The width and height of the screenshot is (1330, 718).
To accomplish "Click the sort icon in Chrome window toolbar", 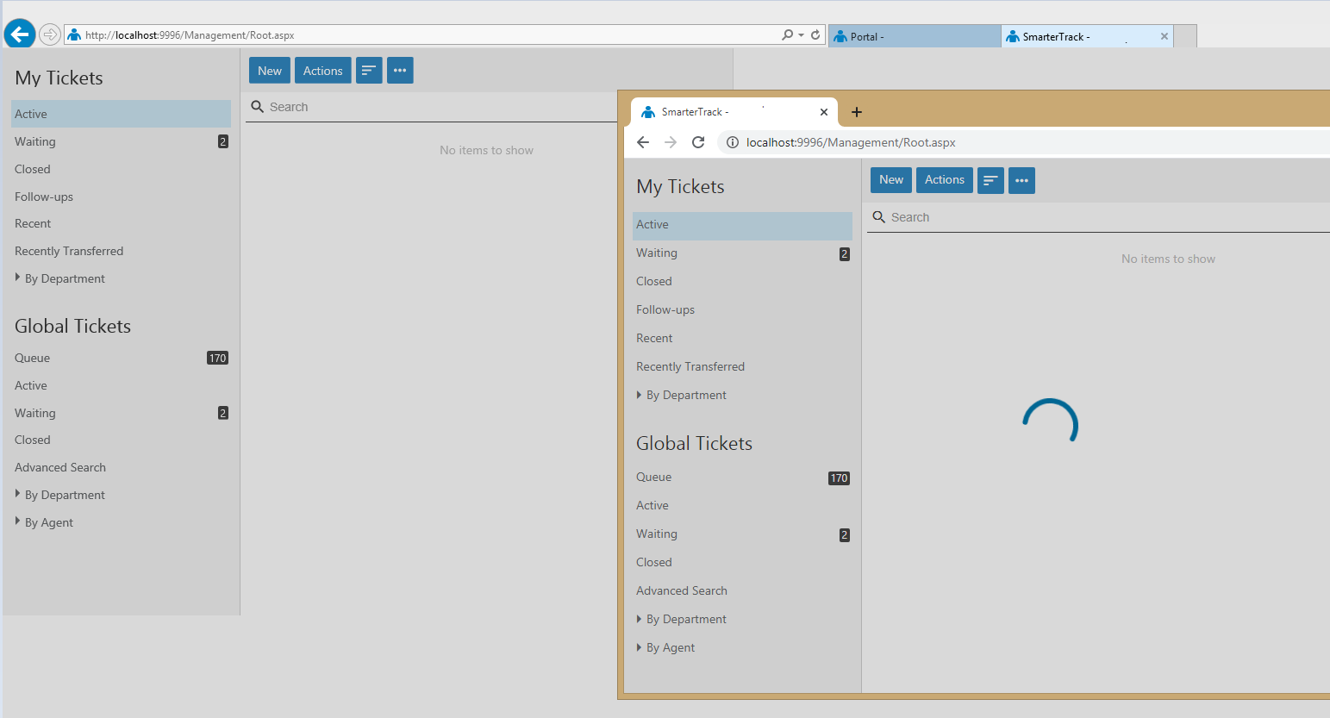I will 990,180.
